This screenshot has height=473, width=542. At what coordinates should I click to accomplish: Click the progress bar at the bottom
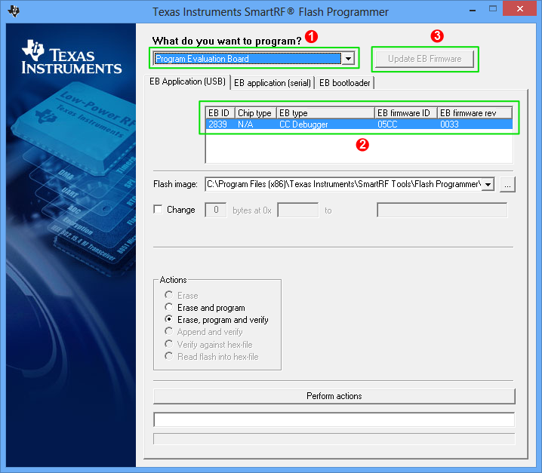[334, 438]
